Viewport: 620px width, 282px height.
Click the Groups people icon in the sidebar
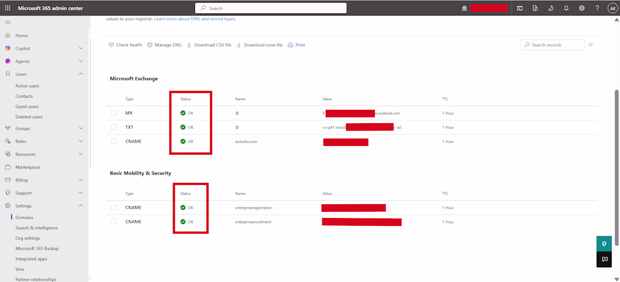coord(7,128)
